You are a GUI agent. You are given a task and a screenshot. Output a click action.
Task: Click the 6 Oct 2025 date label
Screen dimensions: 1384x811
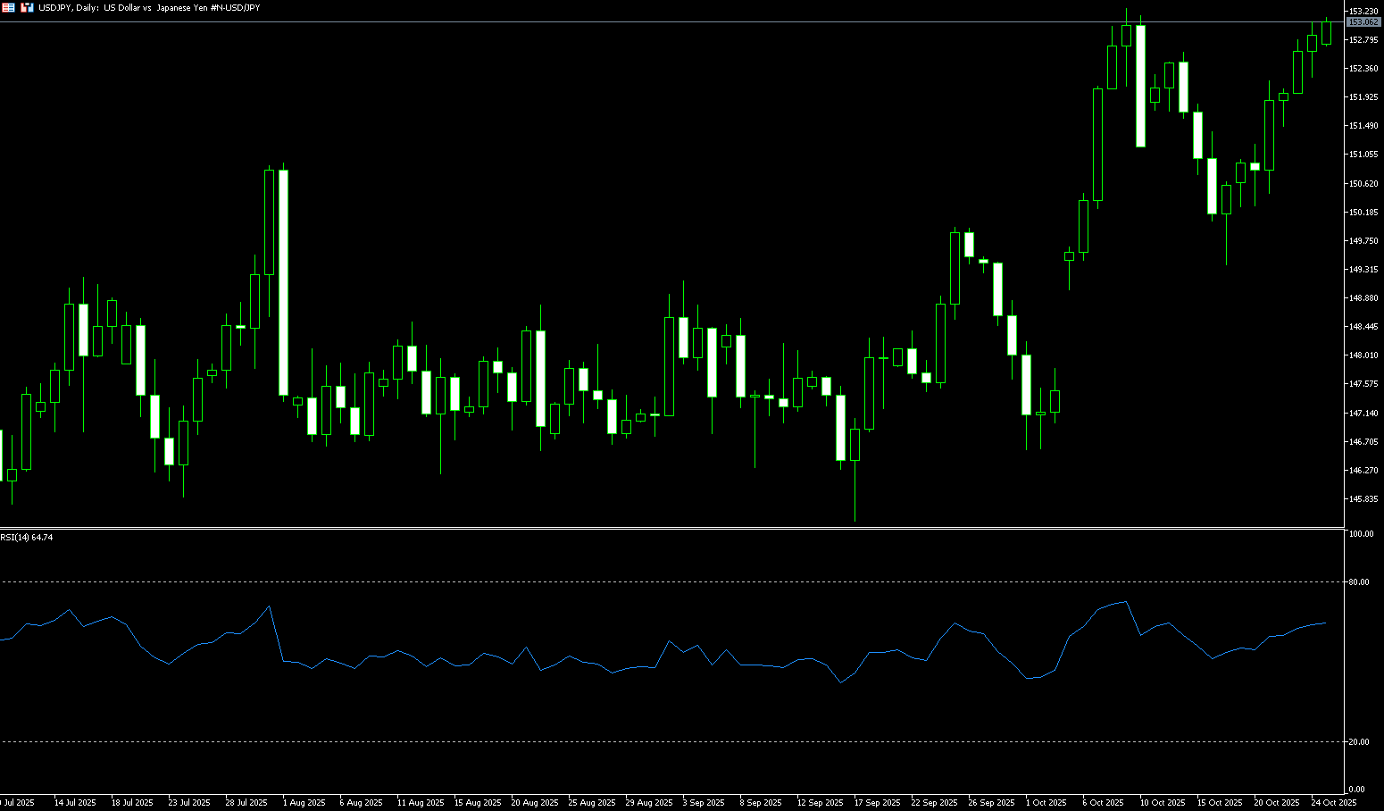pyautogui.click(x=1103, y=803)
